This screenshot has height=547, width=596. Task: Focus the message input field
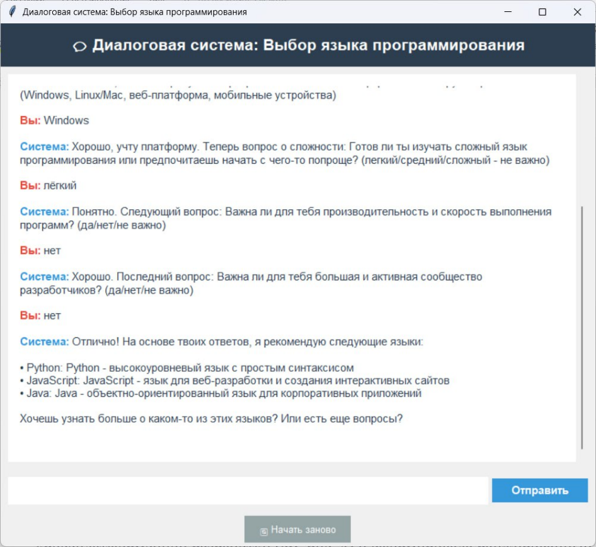(248, 490)
